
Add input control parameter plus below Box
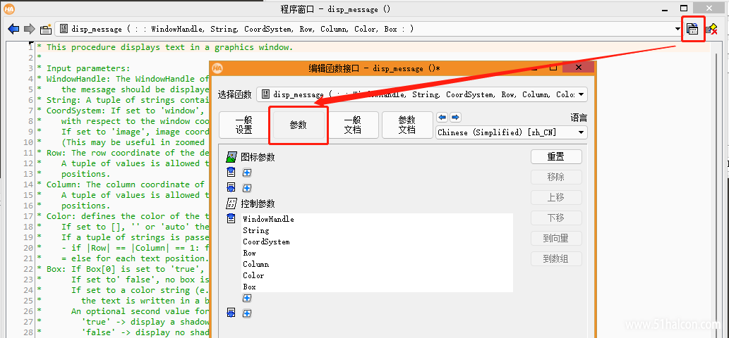coord(247,298)
